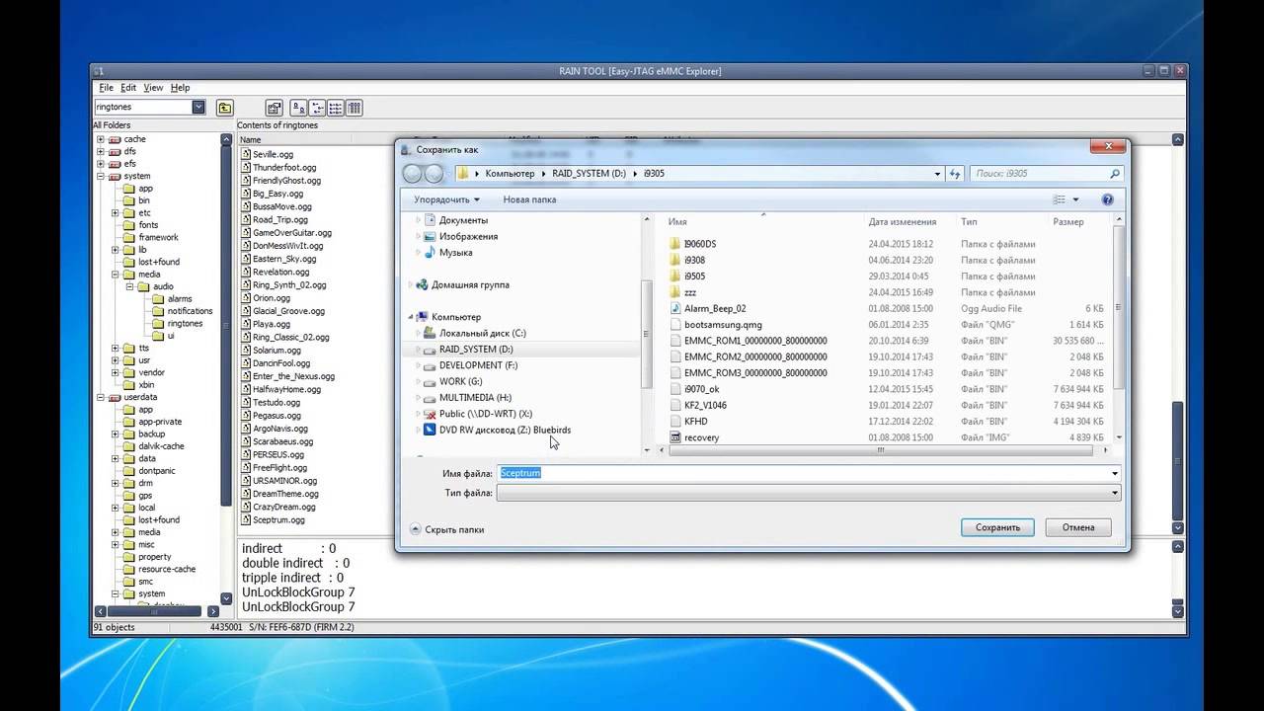The height and width of the screenshot is (711, 1264).
Task: Open view options dropdown arrow in save dialog
Action: 1075,199
